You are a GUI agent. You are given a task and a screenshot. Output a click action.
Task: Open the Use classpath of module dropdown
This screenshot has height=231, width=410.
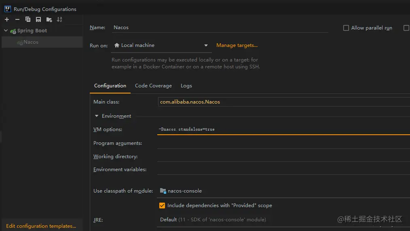tap(284, 191)
